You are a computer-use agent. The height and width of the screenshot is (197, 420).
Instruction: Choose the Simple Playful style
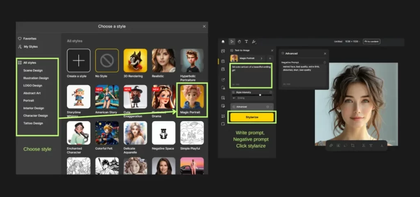(192, 133)
